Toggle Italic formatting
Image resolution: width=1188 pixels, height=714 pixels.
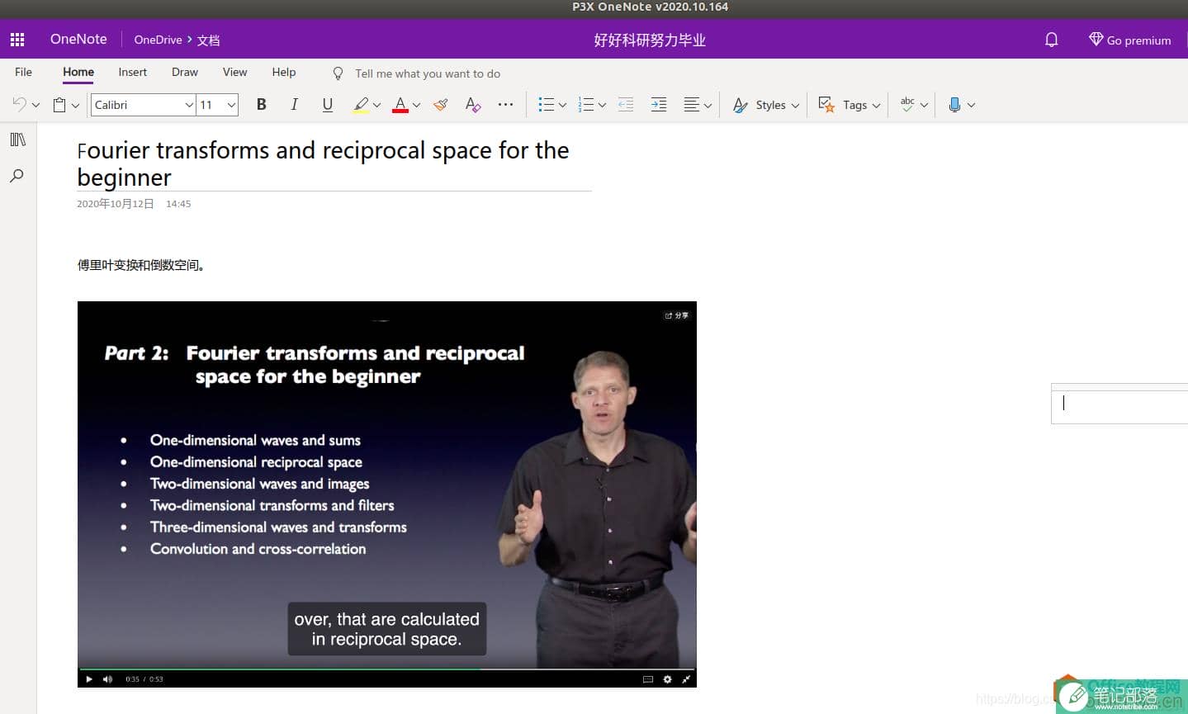294,104
